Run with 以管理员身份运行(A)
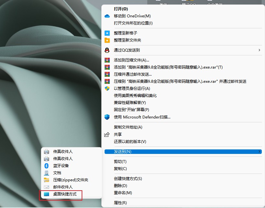This screenshot has height=208, width=265. [132, 89]
